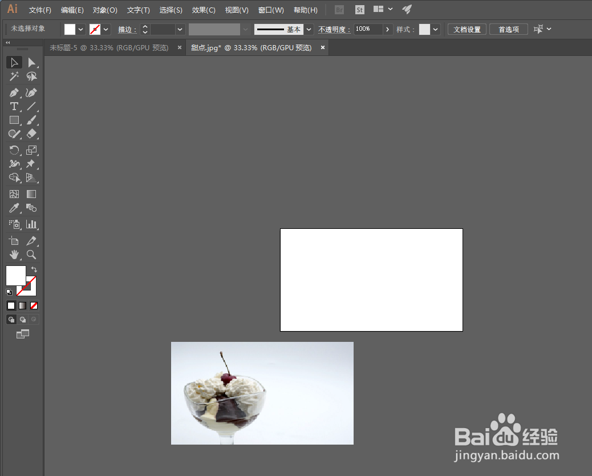Select the Column Graph tool
The width and height of the screenshot is (592, 476).
[32, 224]
